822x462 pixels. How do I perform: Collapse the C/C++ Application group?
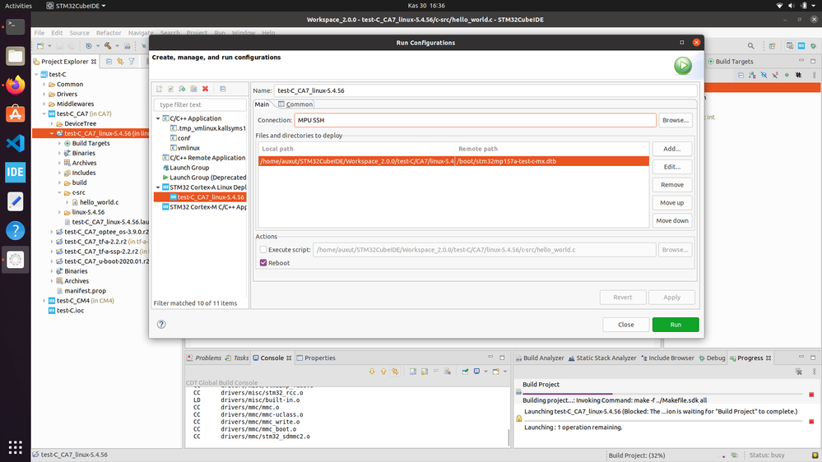pyautogui.click(x=158, y=118)
